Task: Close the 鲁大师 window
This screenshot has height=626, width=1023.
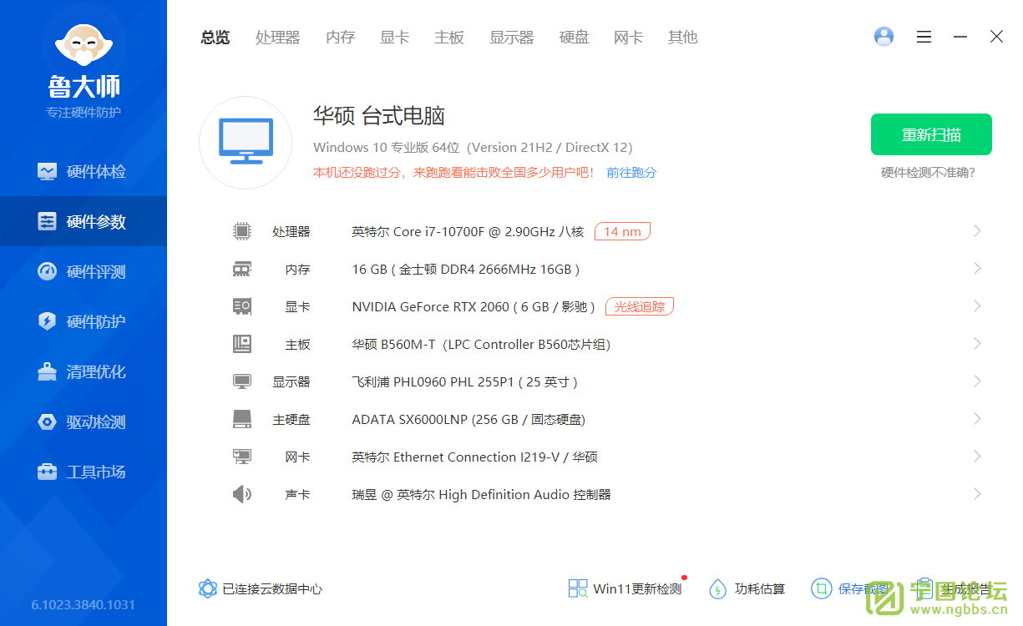Action: click(x=996, y=37)
